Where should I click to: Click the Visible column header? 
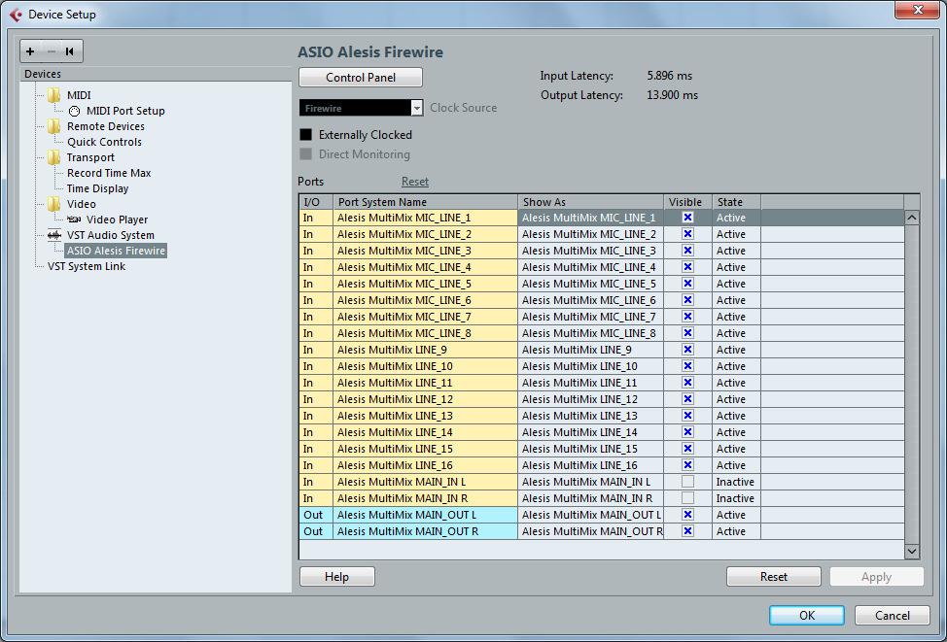688,202
